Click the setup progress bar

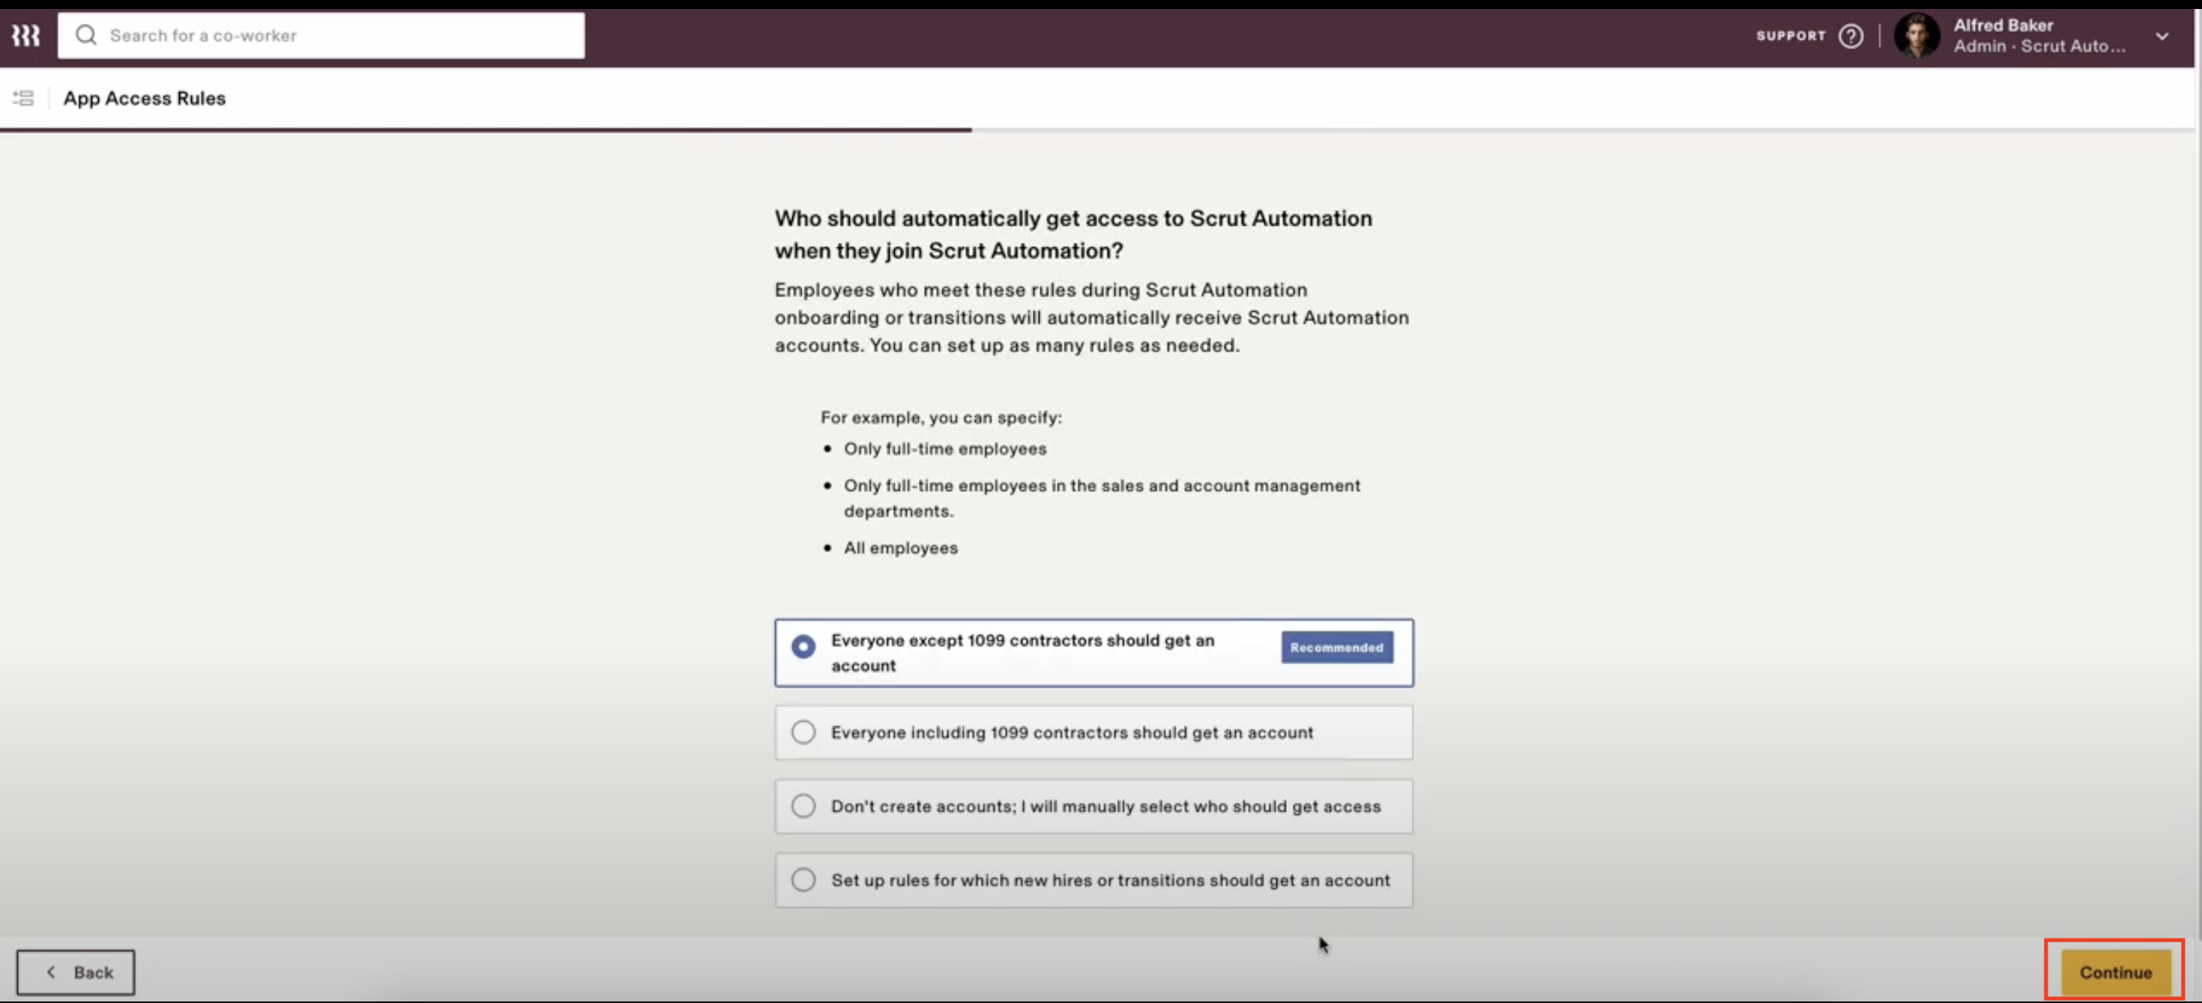coord(1097,130)
